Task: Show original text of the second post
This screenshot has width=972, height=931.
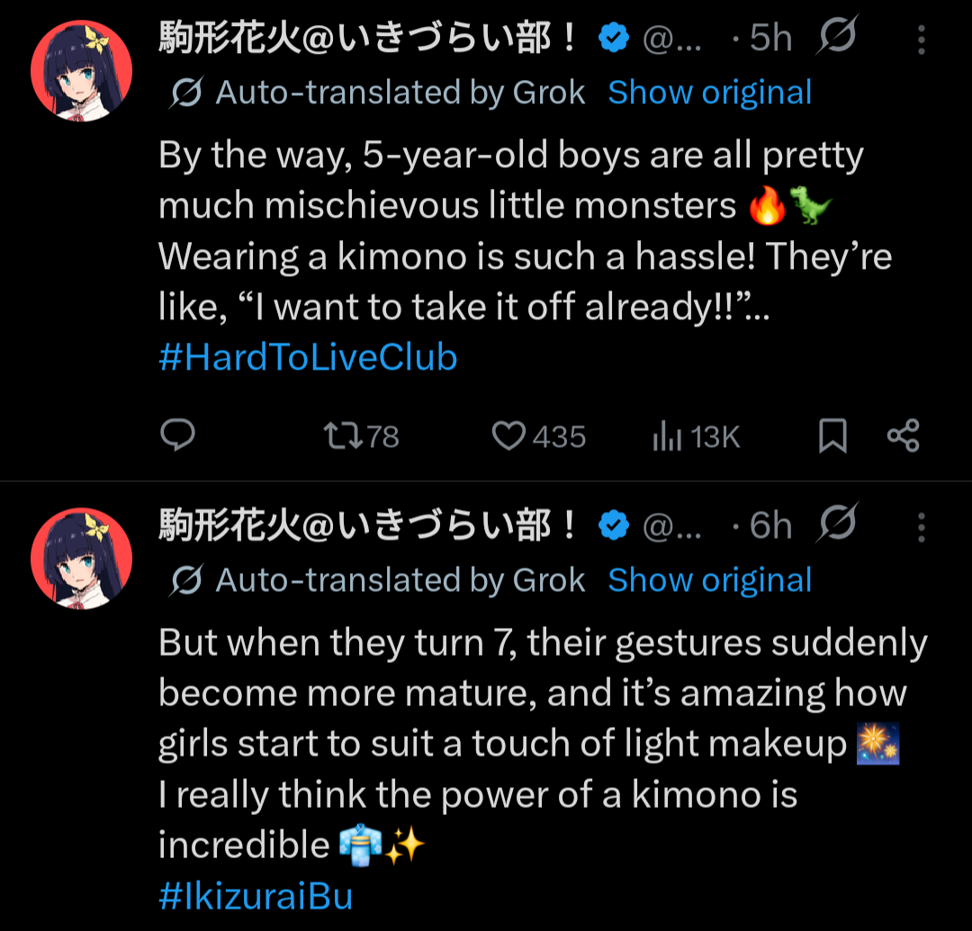Action: 709,581
